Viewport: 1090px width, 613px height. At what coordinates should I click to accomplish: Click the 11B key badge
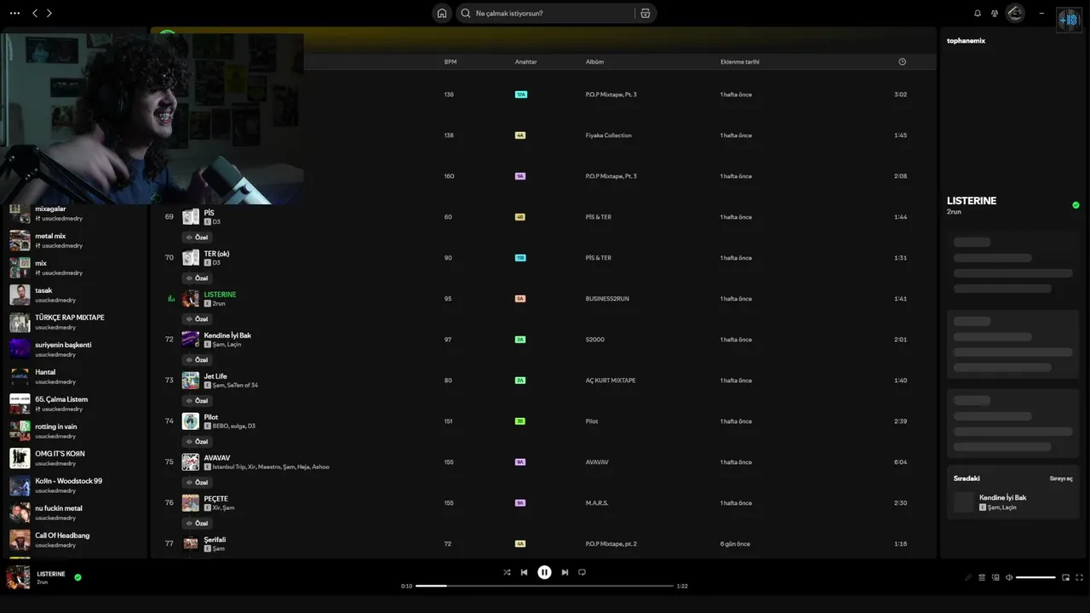tap(520, 258)
